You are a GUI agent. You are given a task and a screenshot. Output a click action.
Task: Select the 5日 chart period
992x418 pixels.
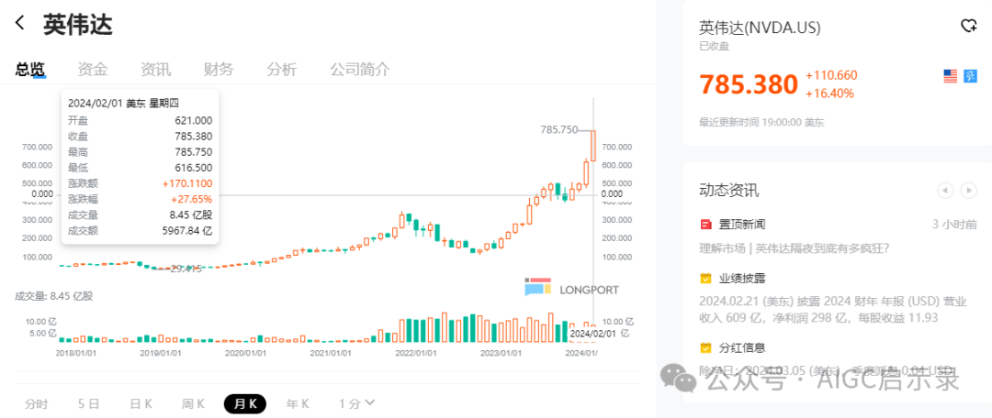click(88, 404)
